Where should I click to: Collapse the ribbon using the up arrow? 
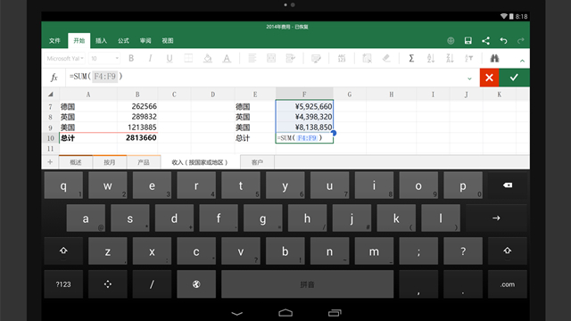tap(522, 61)
